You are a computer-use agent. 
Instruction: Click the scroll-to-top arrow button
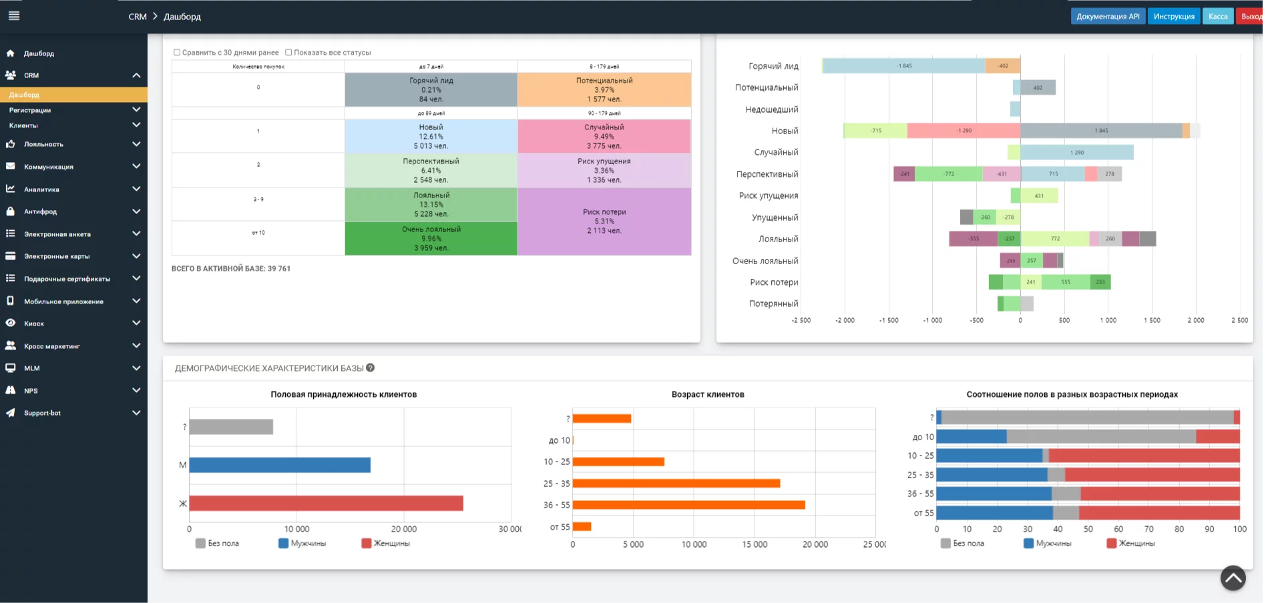click(x=1233, y=578)
